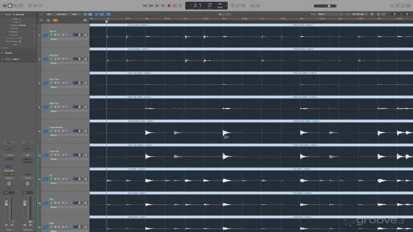Toggle the Snare Bottom track power button
Screen dimensions: 413x232
point(52,131)
